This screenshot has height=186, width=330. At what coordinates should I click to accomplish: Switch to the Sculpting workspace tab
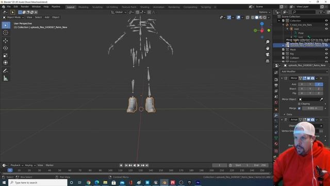pyautogui.click(x=97, y=7)
